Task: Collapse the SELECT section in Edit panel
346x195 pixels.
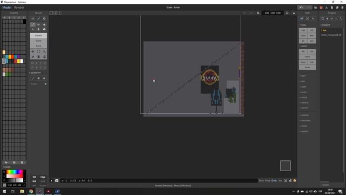Action: 304,46
